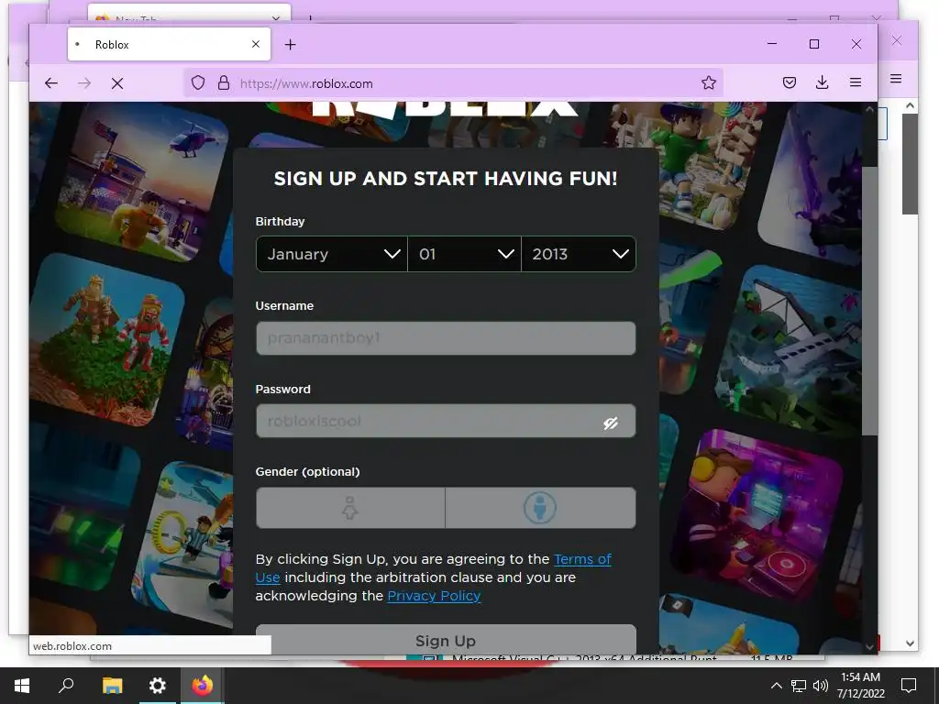
Task: Open Windows taskbar search
Action: point(66,686)
